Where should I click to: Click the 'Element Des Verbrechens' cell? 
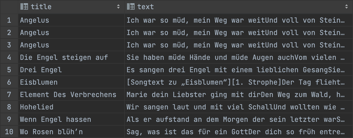point(68,95)
